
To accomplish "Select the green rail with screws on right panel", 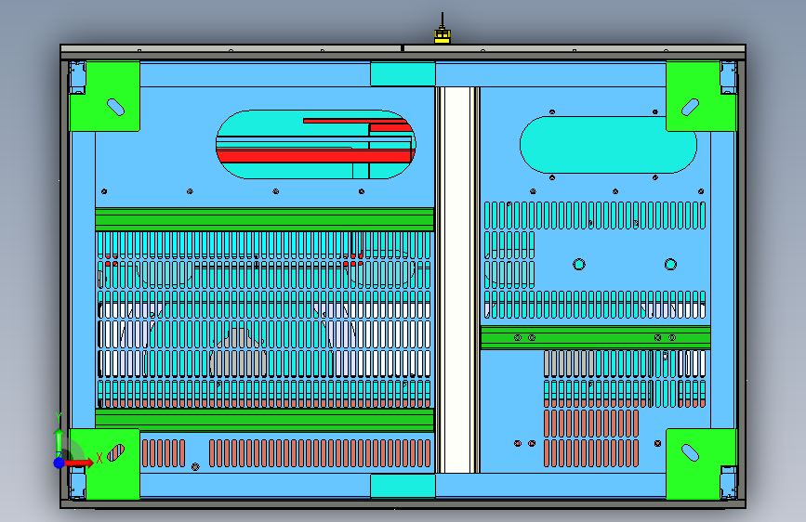I will [x=595, y=337].
